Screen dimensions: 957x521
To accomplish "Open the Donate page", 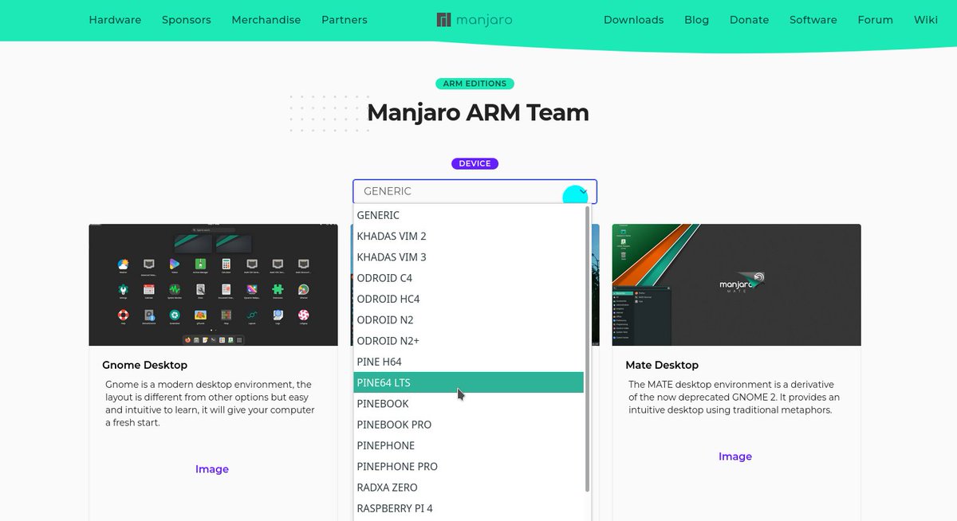I will tap(749, 20).
